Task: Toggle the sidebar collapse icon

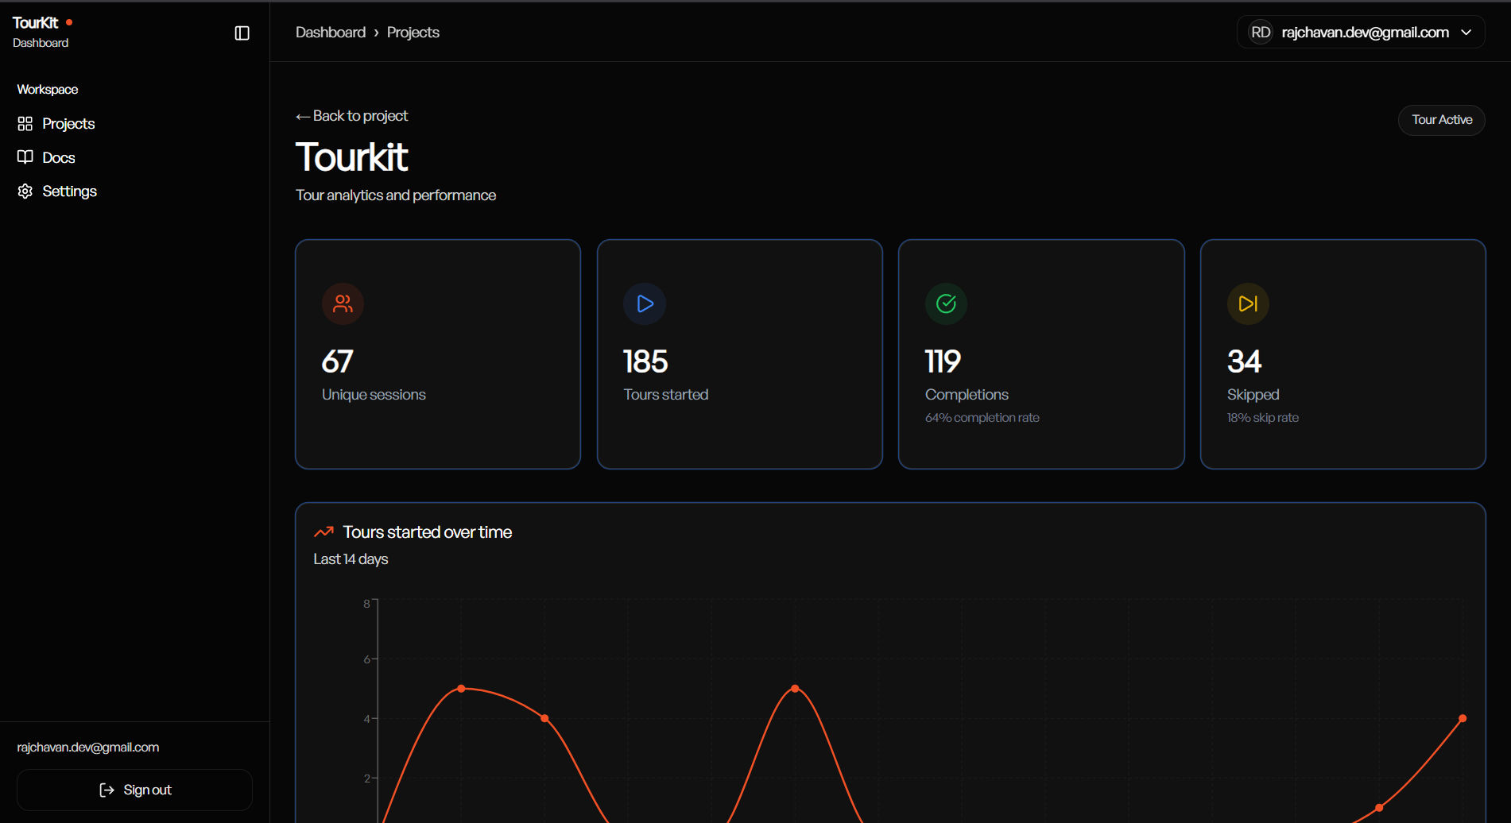Action: [242, 33]
